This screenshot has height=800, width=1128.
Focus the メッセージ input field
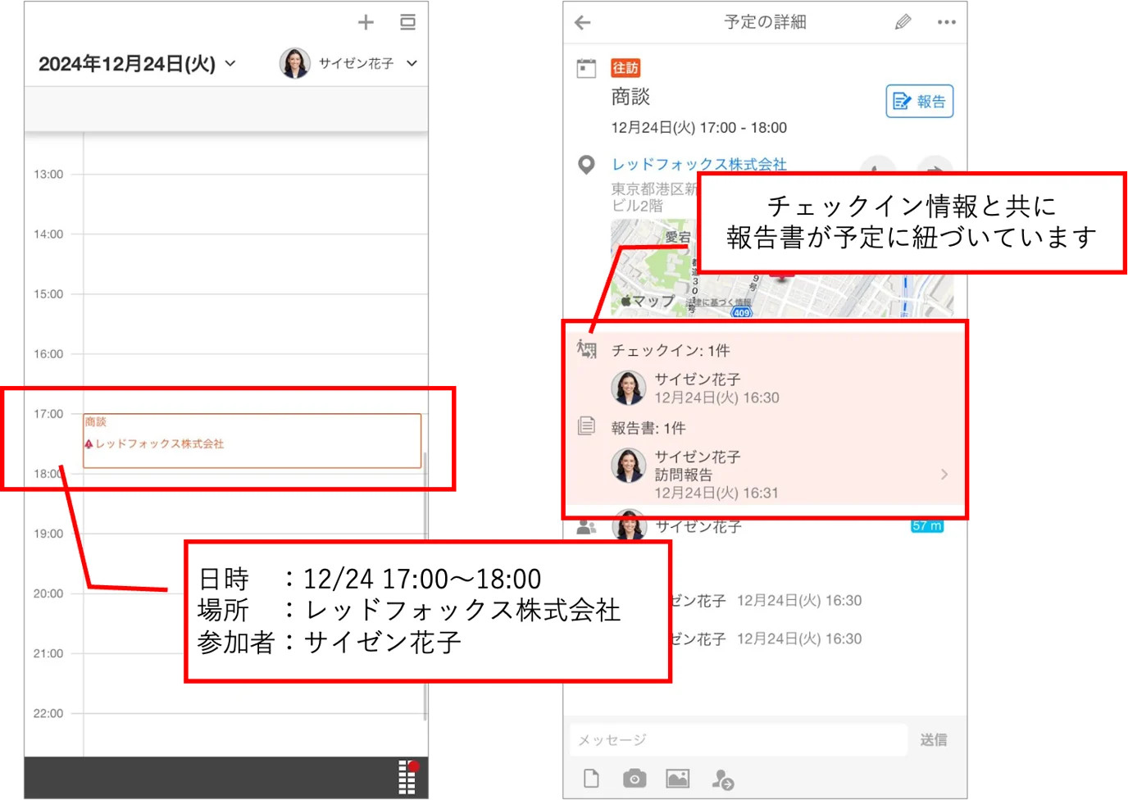point(739,740)
